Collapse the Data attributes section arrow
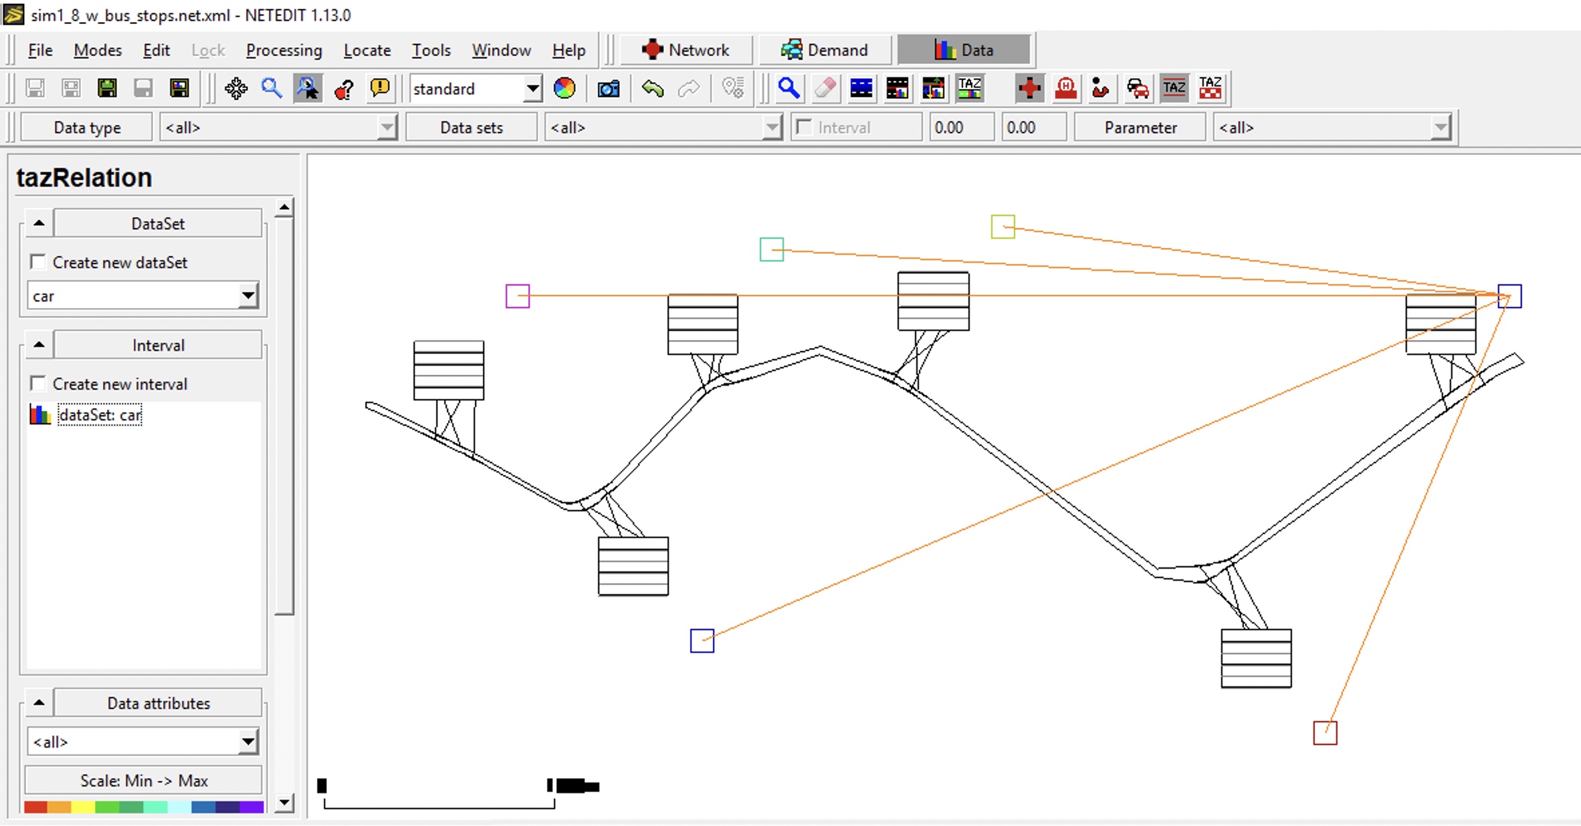The height and width of the screenshot is (826, 1581). coord(39,702)
